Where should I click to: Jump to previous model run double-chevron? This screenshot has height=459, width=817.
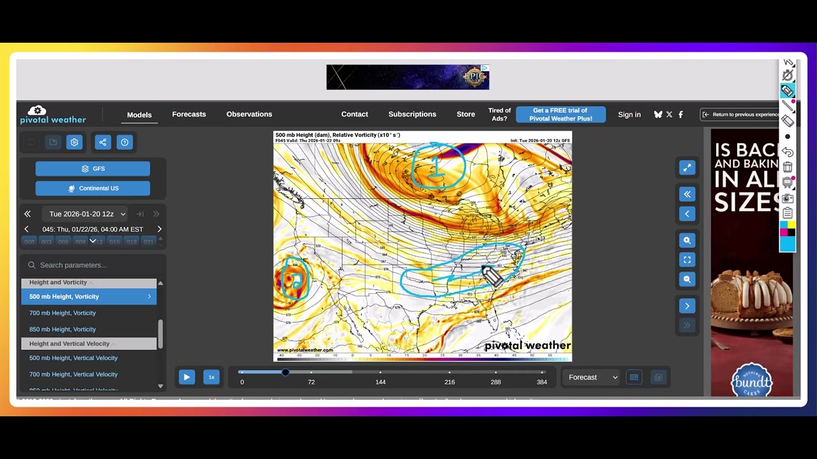pyautogui.click(x=27, y=214)
